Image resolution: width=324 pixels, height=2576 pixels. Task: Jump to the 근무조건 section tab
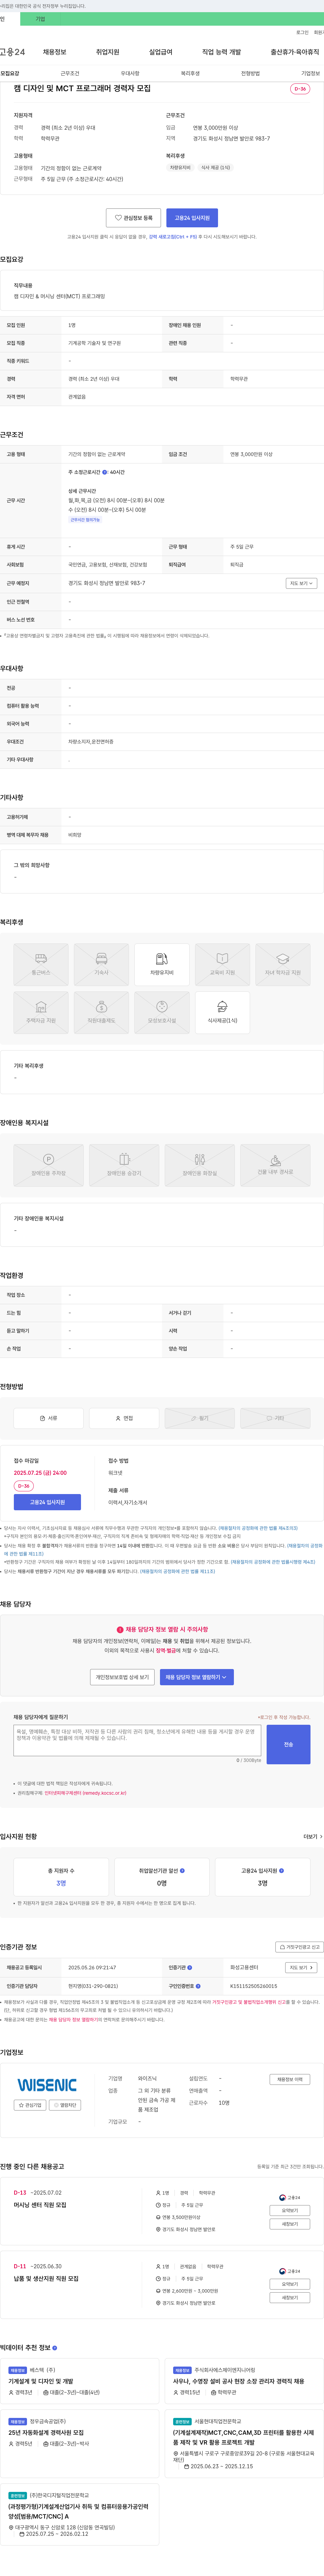pyautogui.click(x=70, y=73)
